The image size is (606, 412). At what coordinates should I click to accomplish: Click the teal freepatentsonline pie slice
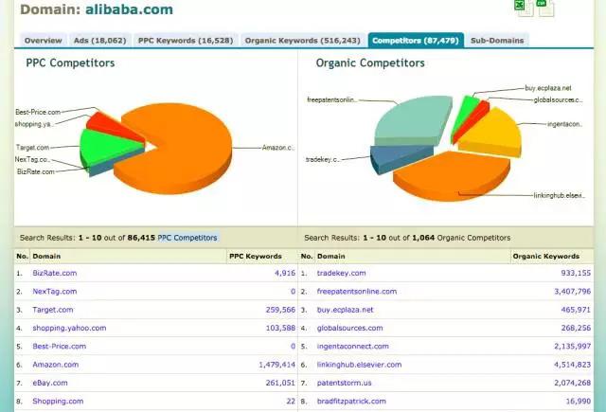coord(414,120)
